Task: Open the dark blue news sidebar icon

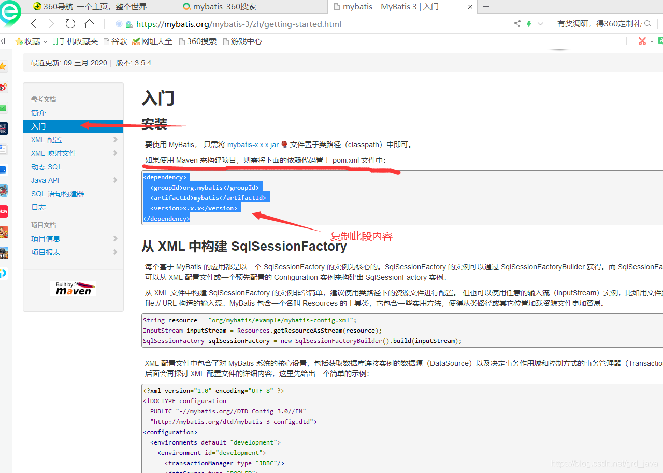Action: [4, 128]
